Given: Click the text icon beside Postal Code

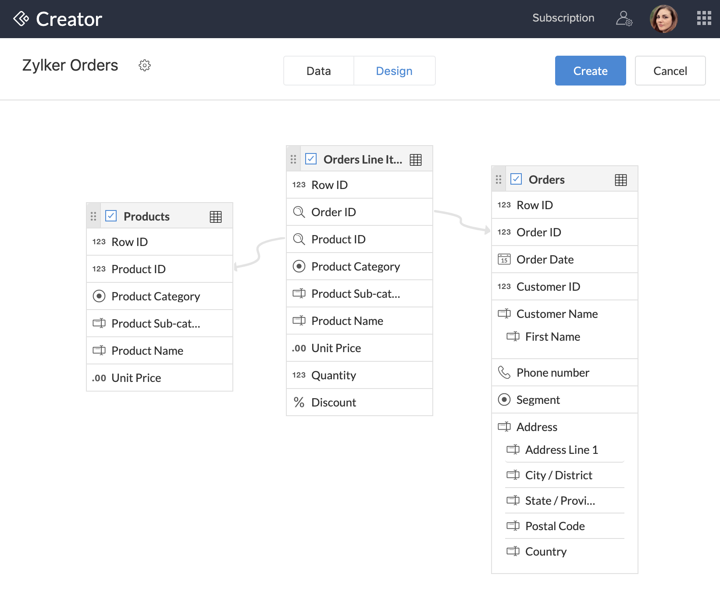Looking at the screenshot, I should coord(513,526).
